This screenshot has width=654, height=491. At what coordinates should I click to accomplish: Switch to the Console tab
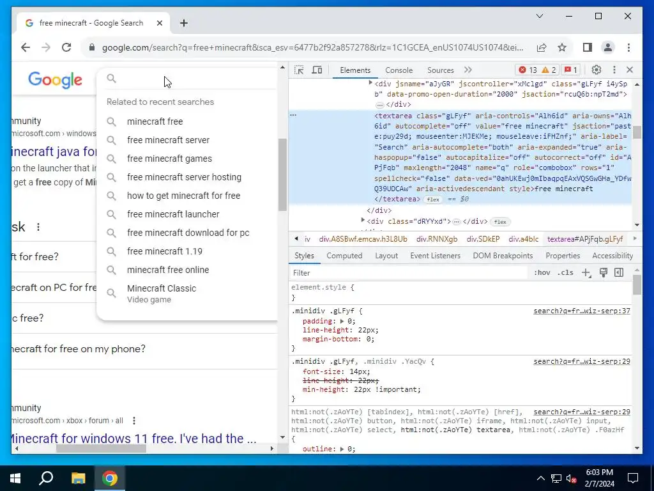pos(399,70)
